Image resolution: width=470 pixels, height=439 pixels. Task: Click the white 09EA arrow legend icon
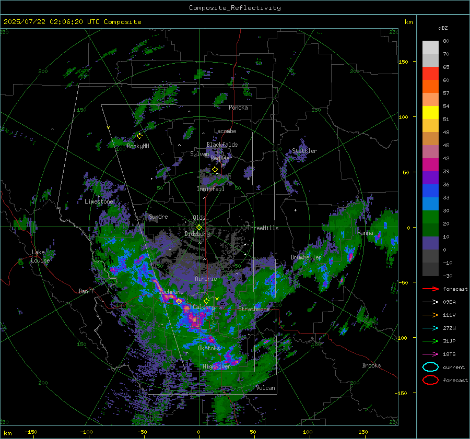(430, 302)
